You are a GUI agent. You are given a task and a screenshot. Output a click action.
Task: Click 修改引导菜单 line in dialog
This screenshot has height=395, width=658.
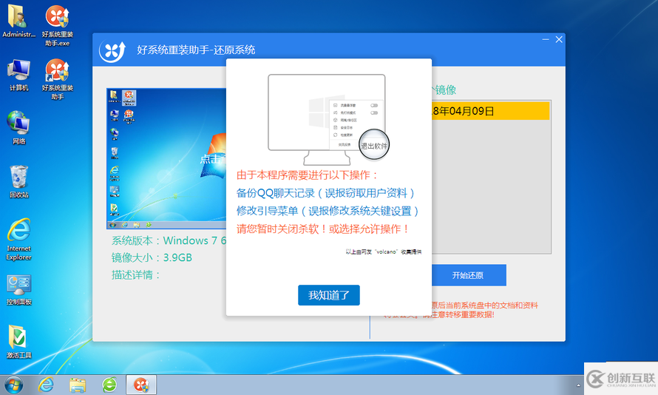coord(328,211)
